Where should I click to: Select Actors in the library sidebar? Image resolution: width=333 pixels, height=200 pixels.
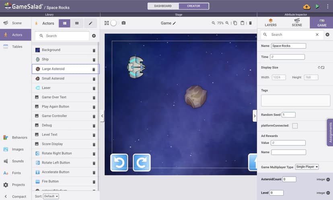pyautogui.click(x=16, y=35)
